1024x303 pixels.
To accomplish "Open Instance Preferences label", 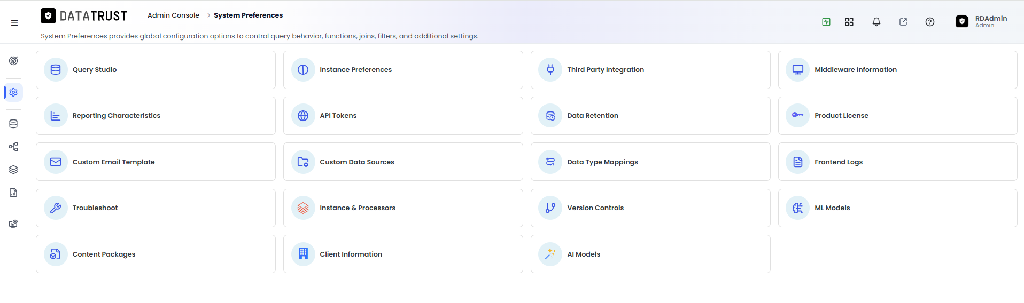I will pos(355,70).
